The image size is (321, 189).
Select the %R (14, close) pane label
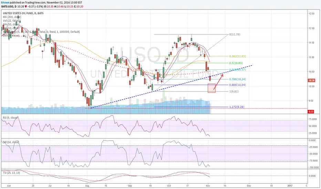(11, 142)
